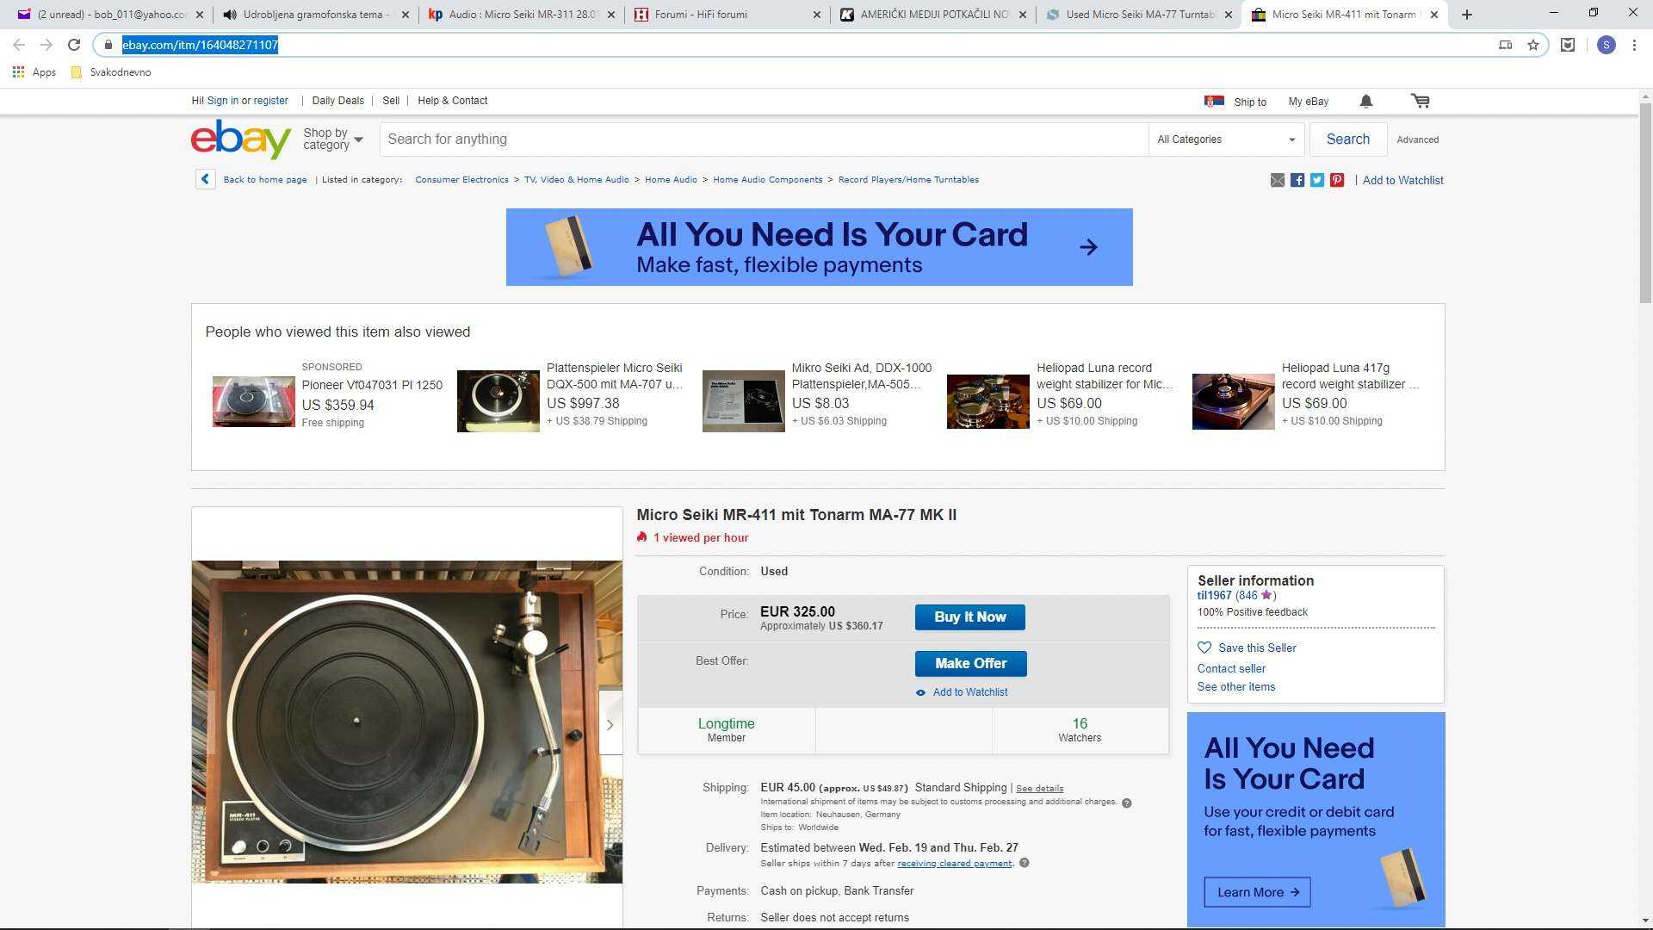Click the Sign in link
Viewport: 1653px width, 930px height.
pyautogui.click(x=222, y=101)
